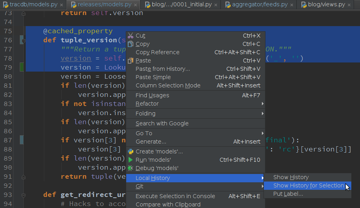Click the green added-line marker at line 79
Image resolution: width=360 pixels, height=208 pixels.
22,67
